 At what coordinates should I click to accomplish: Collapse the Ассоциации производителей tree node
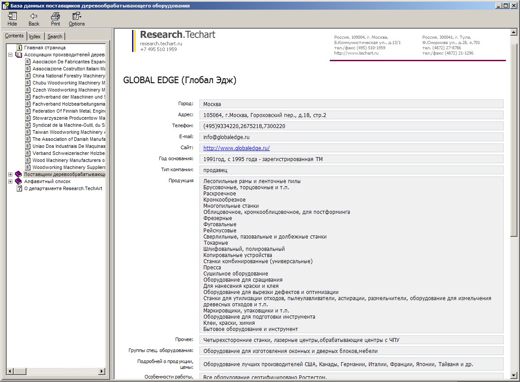10,55
